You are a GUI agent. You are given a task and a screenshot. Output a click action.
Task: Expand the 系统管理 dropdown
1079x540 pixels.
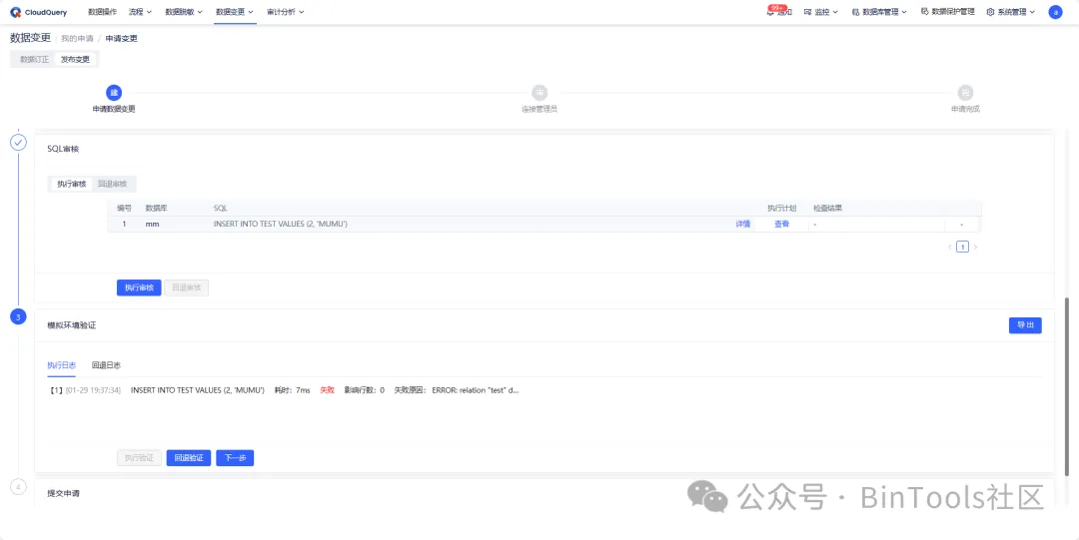1010,12
